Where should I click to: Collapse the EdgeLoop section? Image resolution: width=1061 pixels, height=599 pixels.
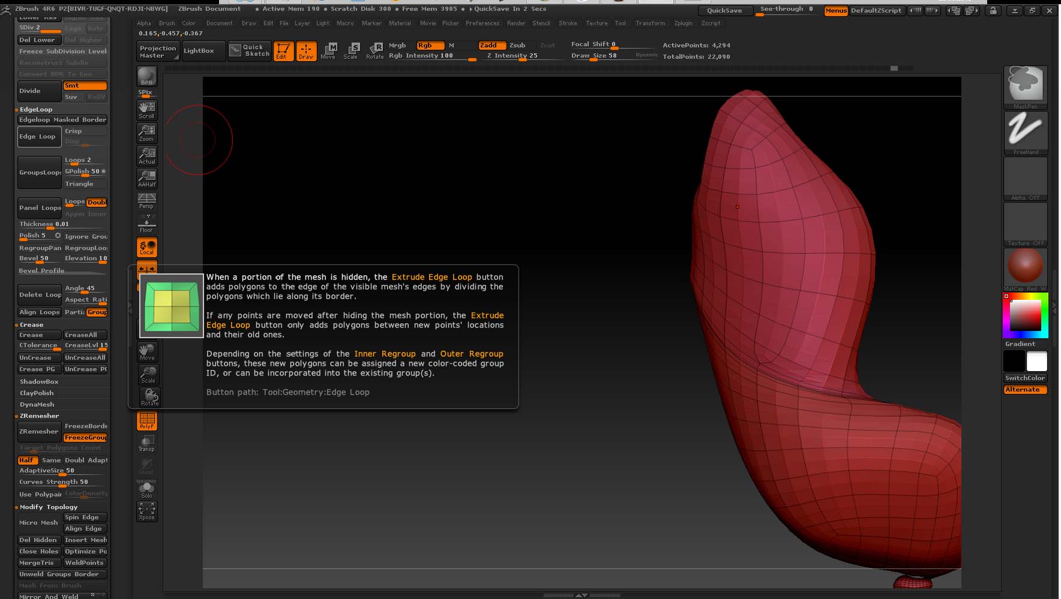36,110
